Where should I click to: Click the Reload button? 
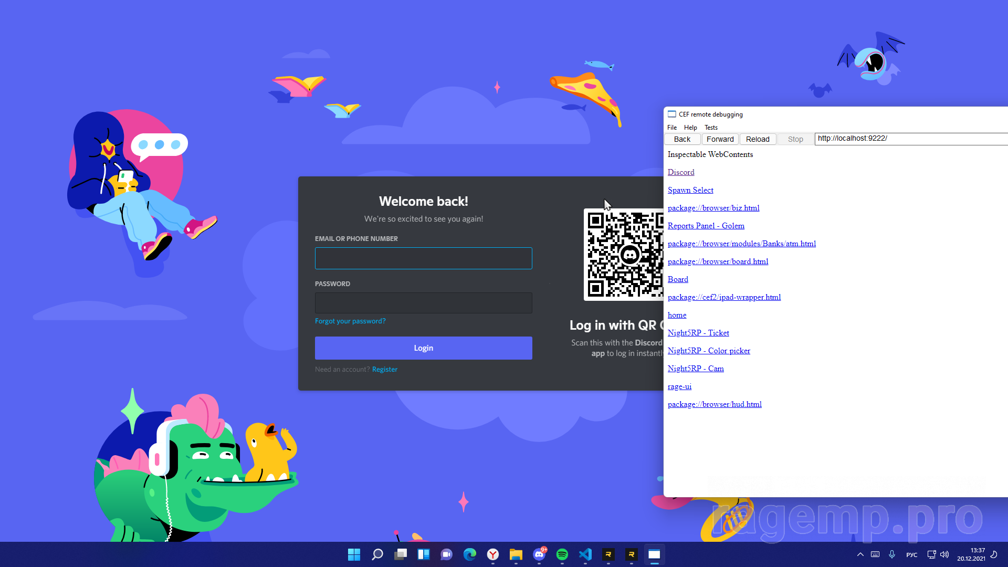pyautogui.click(x=758, y=139)
